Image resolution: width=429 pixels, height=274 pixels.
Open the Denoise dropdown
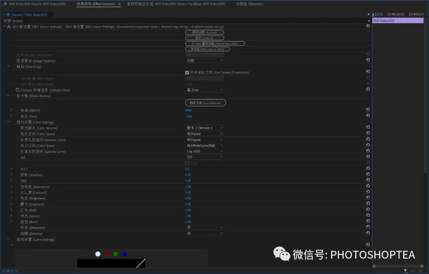205,233
